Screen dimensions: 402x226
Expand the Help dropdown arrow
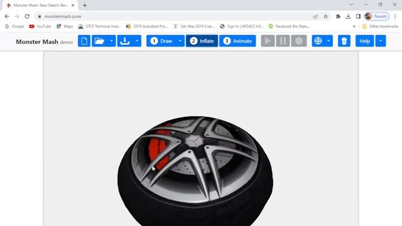click(x=381, y=41)
